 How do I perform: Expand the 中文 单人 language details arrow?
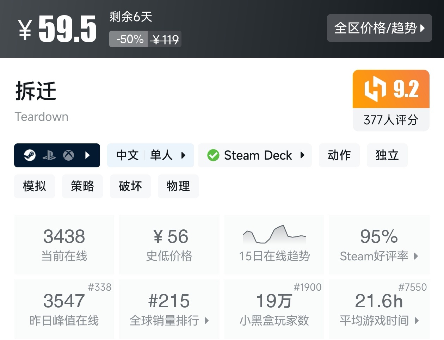[183, 155]
